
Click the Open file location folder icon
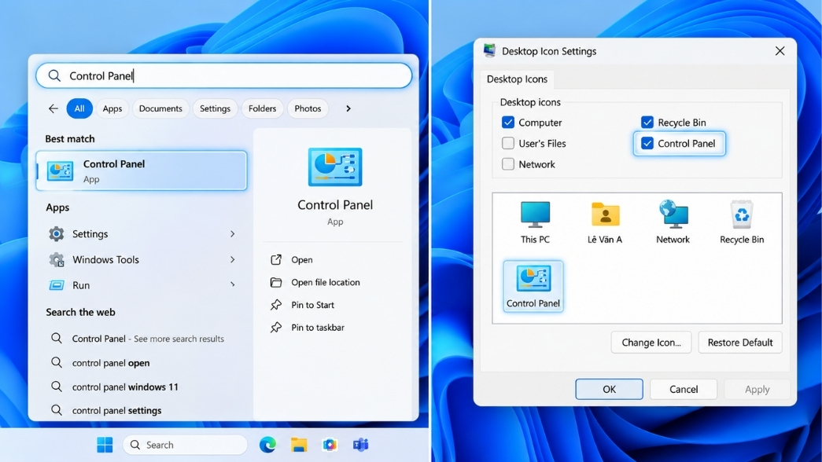276,282
